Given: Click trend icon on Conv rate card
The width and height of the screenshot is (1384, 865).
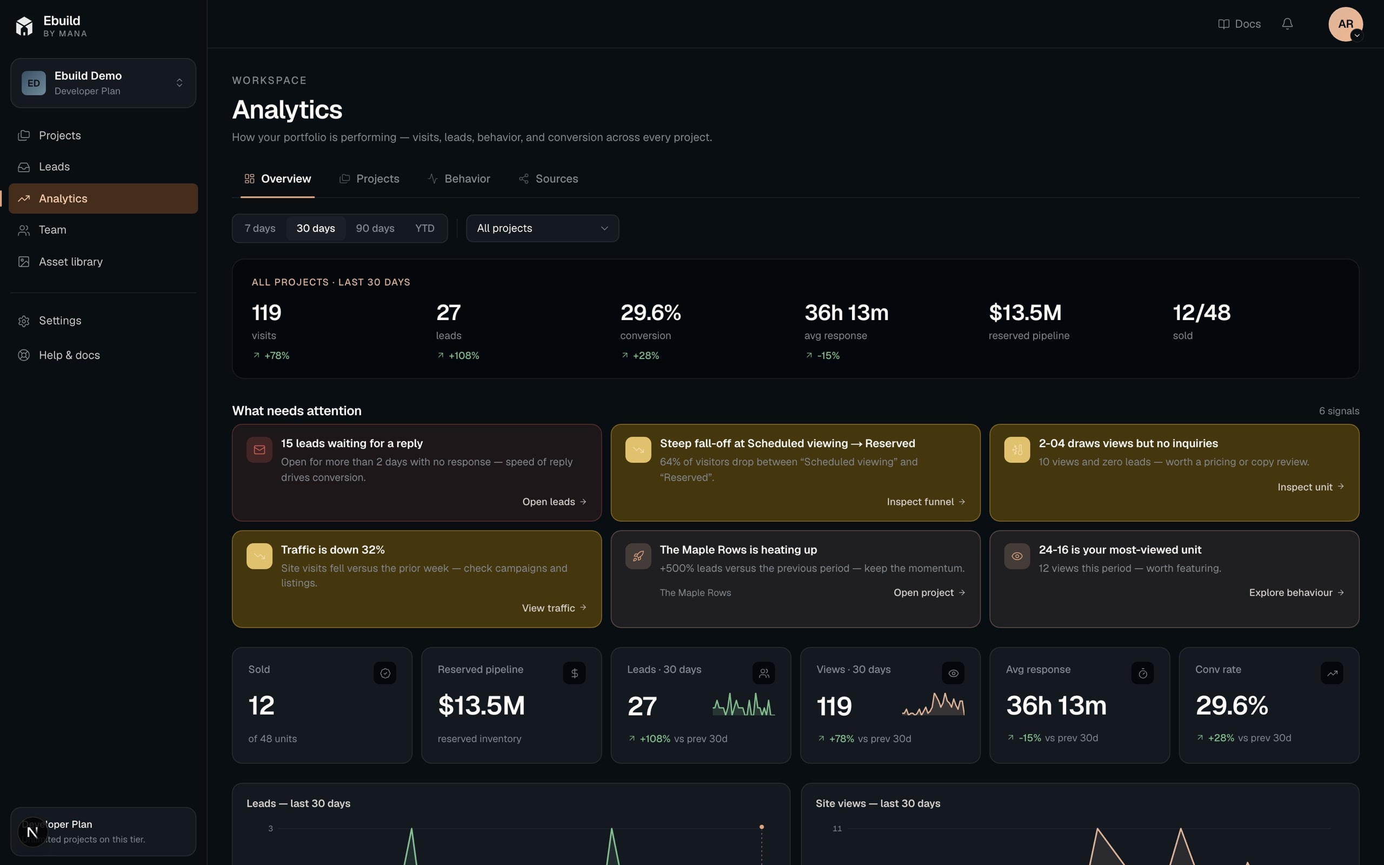Looking at the screenshot, I should point(1332,674).
